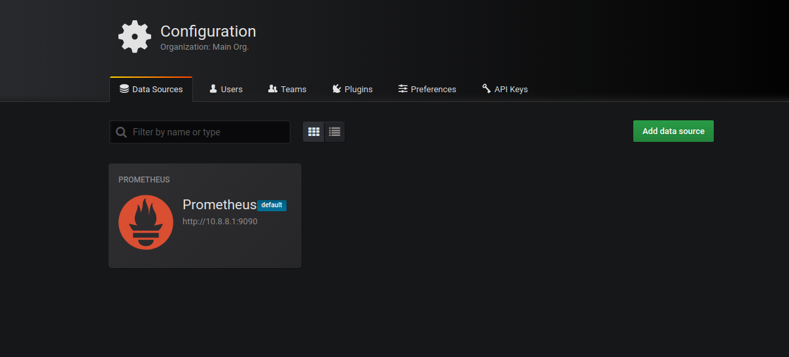
Task: Click the PROMETHEUS type label on card
Action: 144,180
